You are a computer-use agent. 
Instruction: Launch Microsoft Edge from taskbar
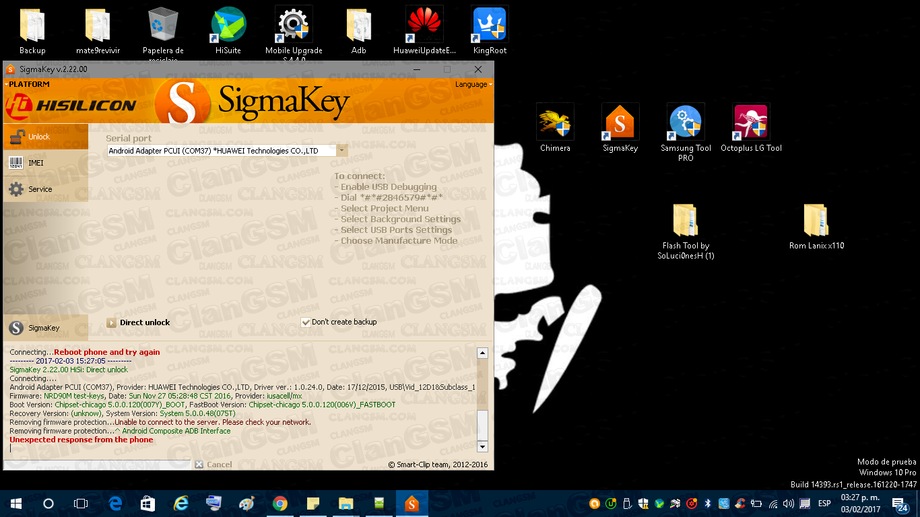click(115, 504)
